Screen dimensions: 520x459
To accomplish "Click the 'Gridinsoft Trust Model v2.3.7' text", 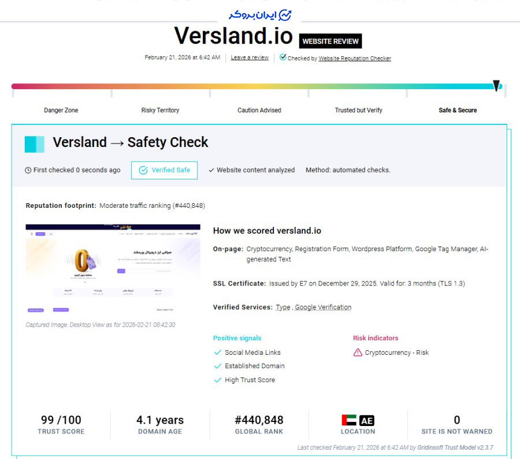I will coord(455,447).
